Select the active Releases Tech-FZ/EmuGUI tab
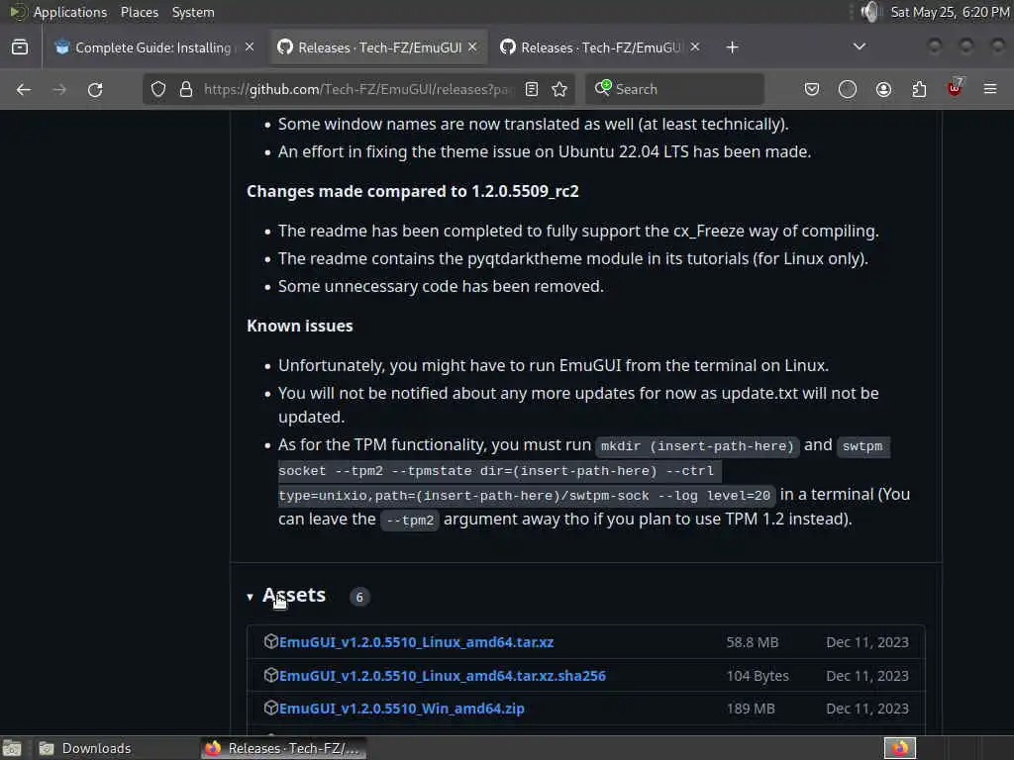The image size is (1014, 760). point(378,47)
